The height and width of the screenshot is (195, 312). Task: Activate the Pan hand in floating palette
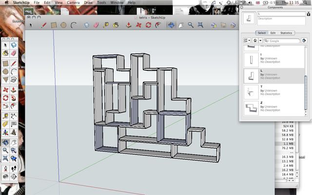[x=14, y=142]
